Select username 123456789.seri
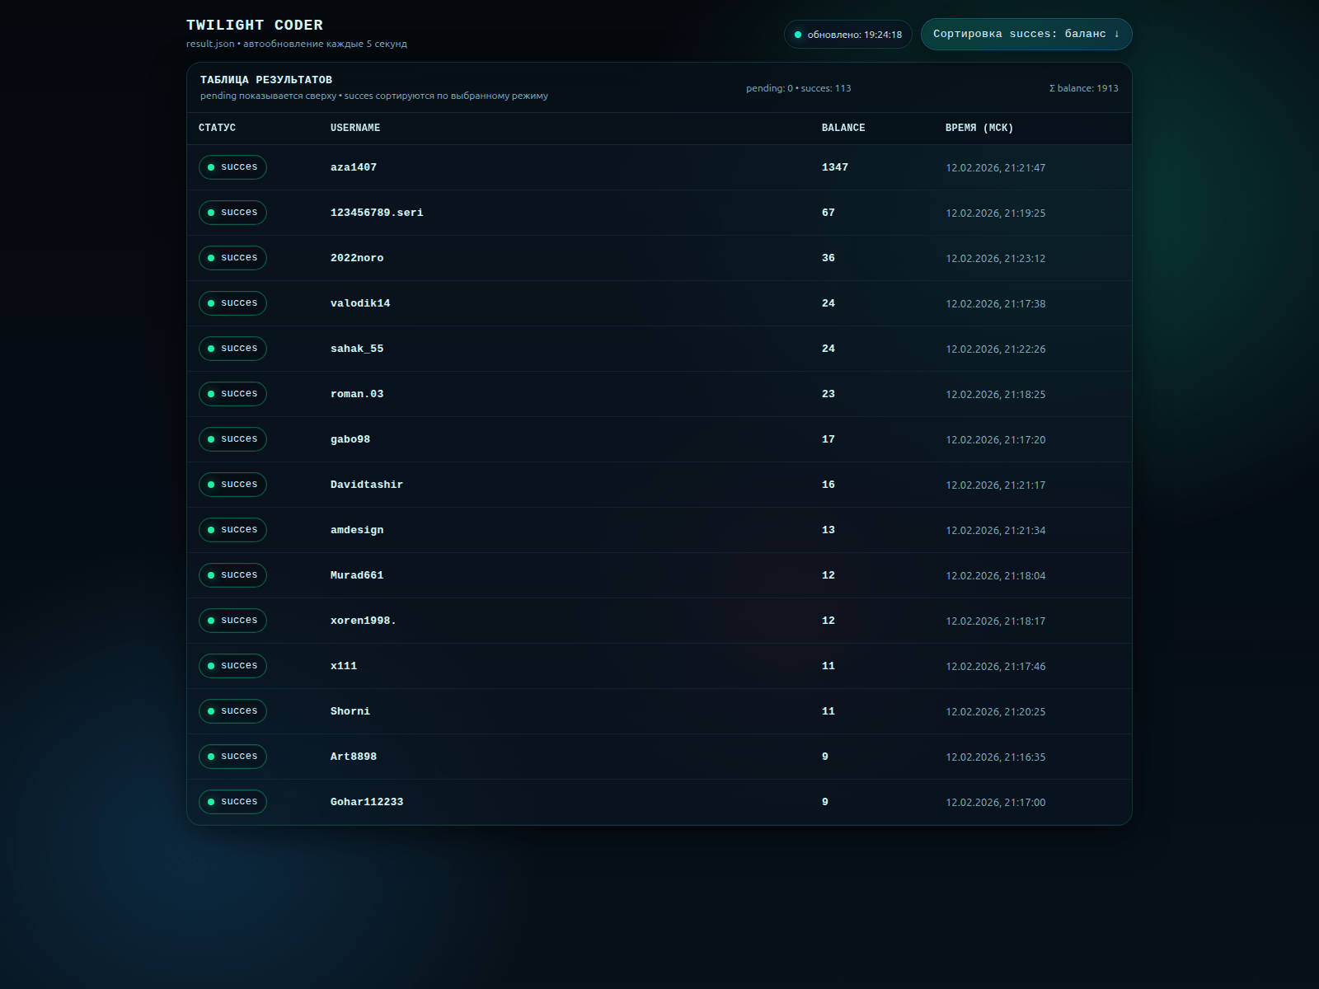1319x989 pixels. point(377,213)
